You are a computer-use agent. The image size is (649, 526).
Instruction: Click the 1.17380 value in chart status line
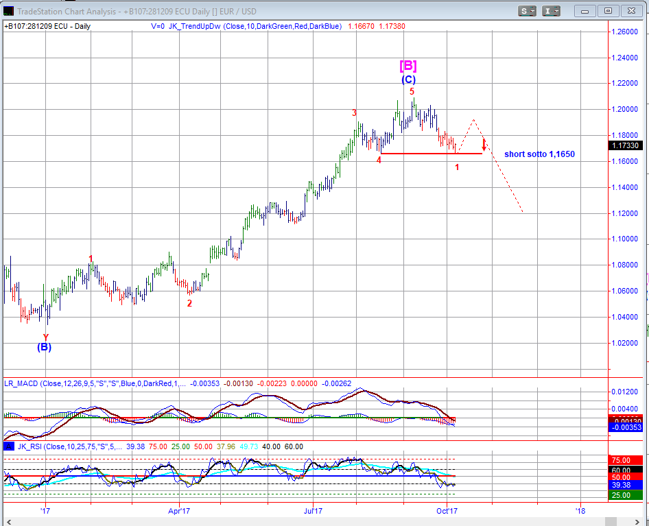click(392, 26)
